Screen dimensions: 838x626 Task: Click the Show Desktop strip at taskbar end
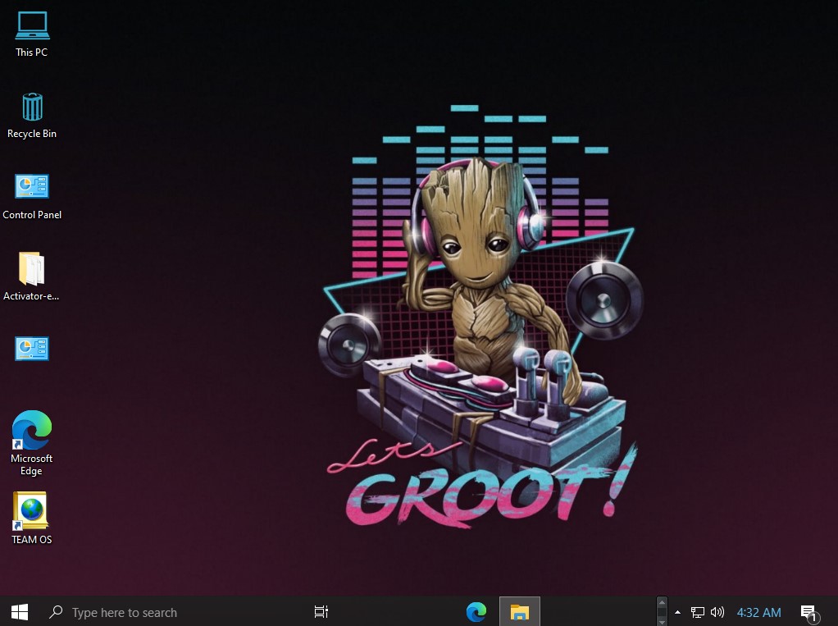836,612
